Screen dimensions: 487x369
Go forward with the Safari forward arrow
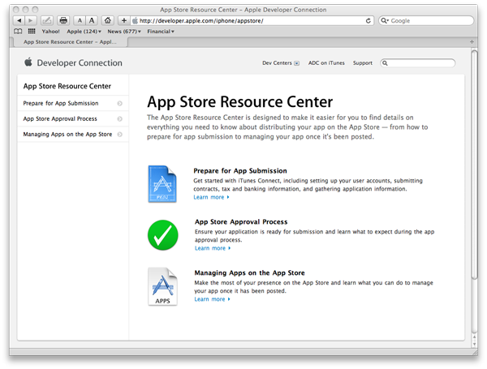click(x=31, y=21)
